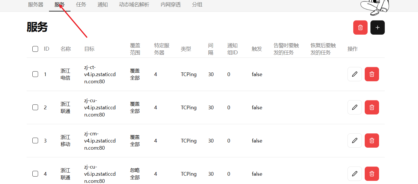Tick the checkbox for service ID 4
The width and height of the screenshot is (418, 184).
35,173
